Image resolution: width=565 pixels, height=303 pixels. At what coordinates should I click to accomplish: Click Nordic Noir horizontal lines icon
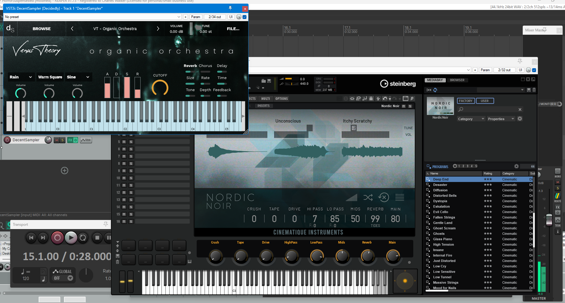tap(400, 198)
